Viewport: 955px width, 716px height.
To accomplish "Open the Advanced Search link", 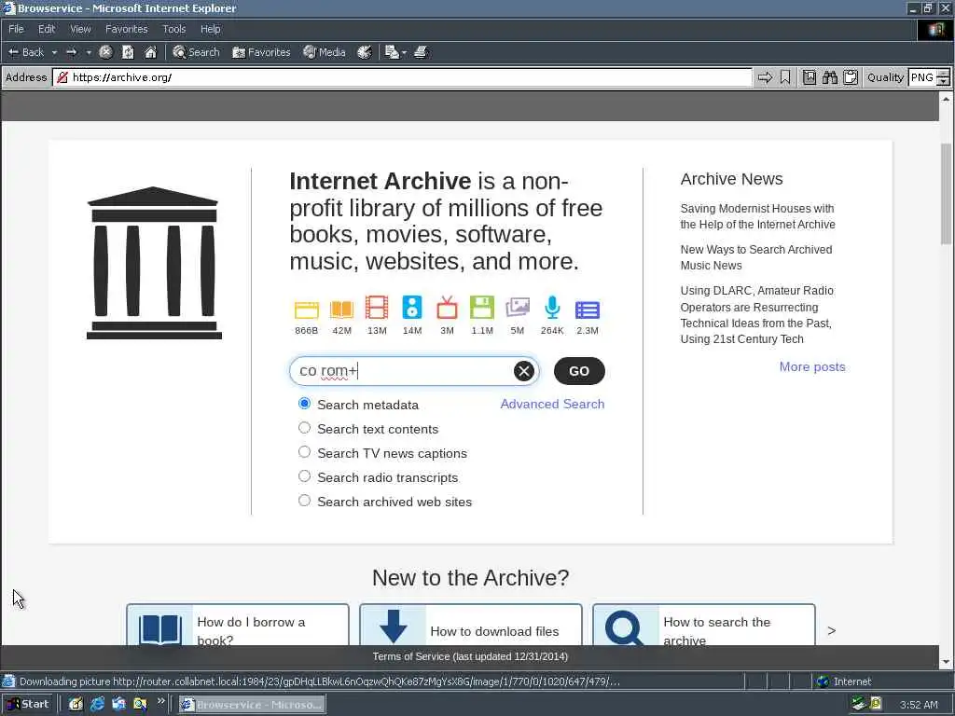I will (x=552, y=404).
